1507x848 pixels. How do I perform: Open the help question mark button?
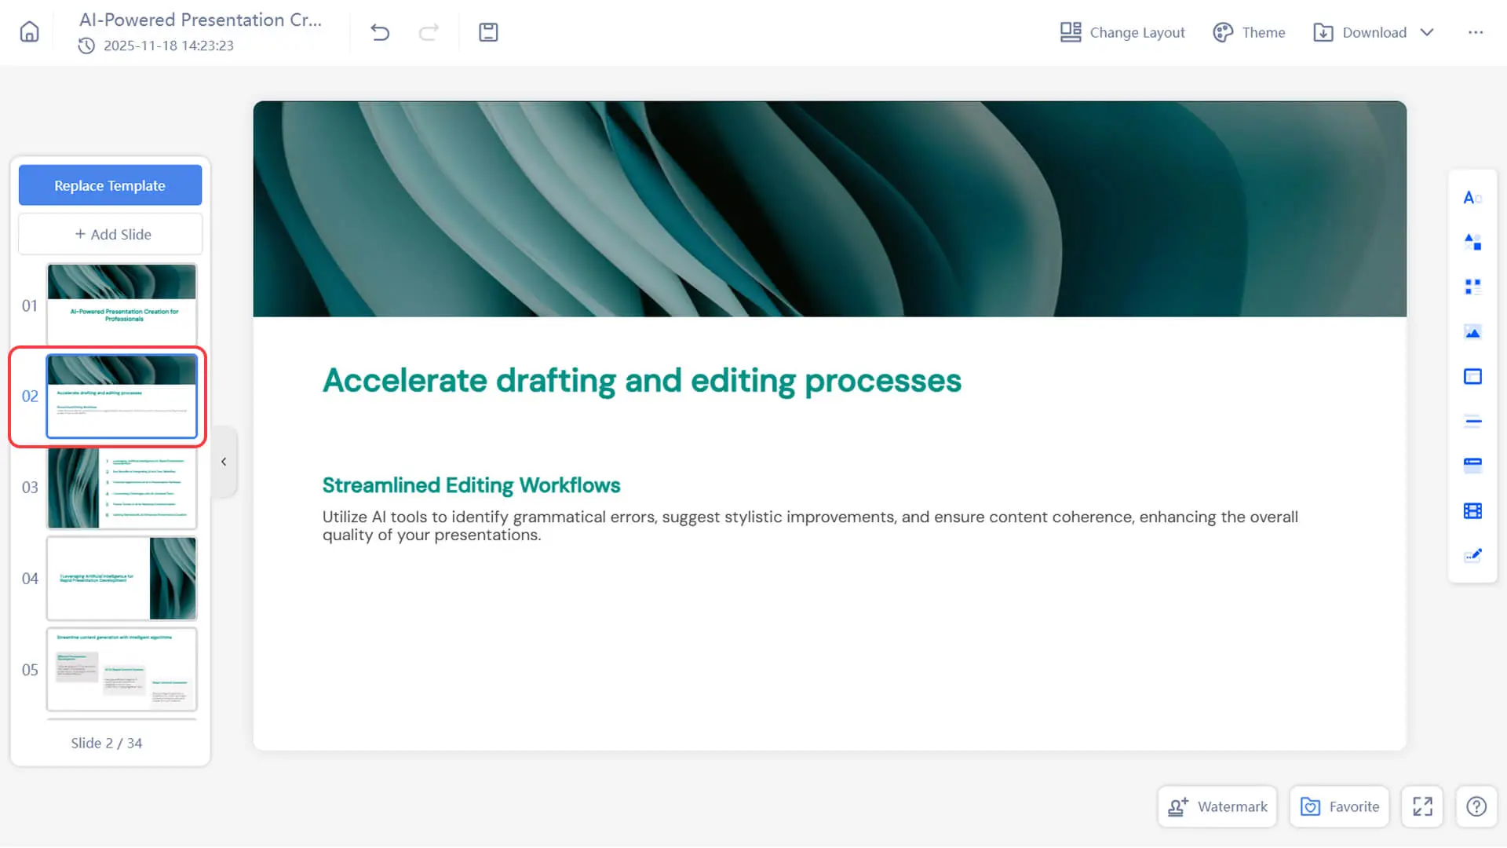coord(1476,806)
